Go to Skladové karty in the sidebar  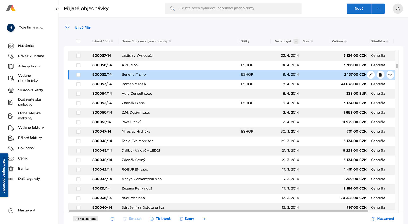tap(30, 90)
